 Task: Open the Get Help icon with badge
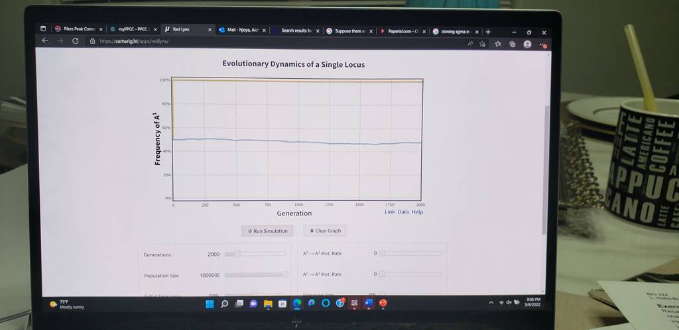(x=340, y=303)
